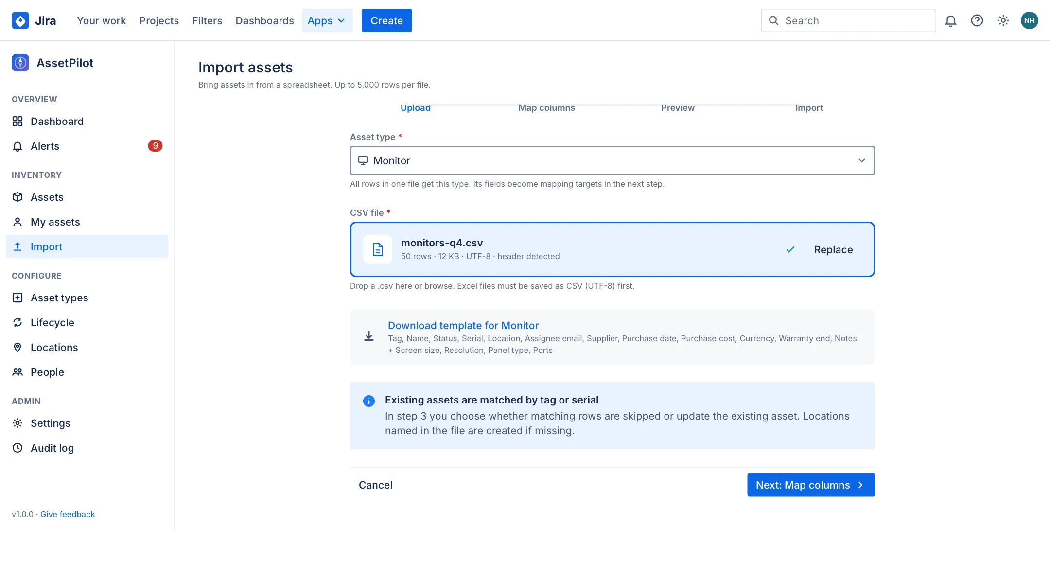Open the help question mark icon
The width and height of the screenshot is (1050, 561).
point(977,20)
